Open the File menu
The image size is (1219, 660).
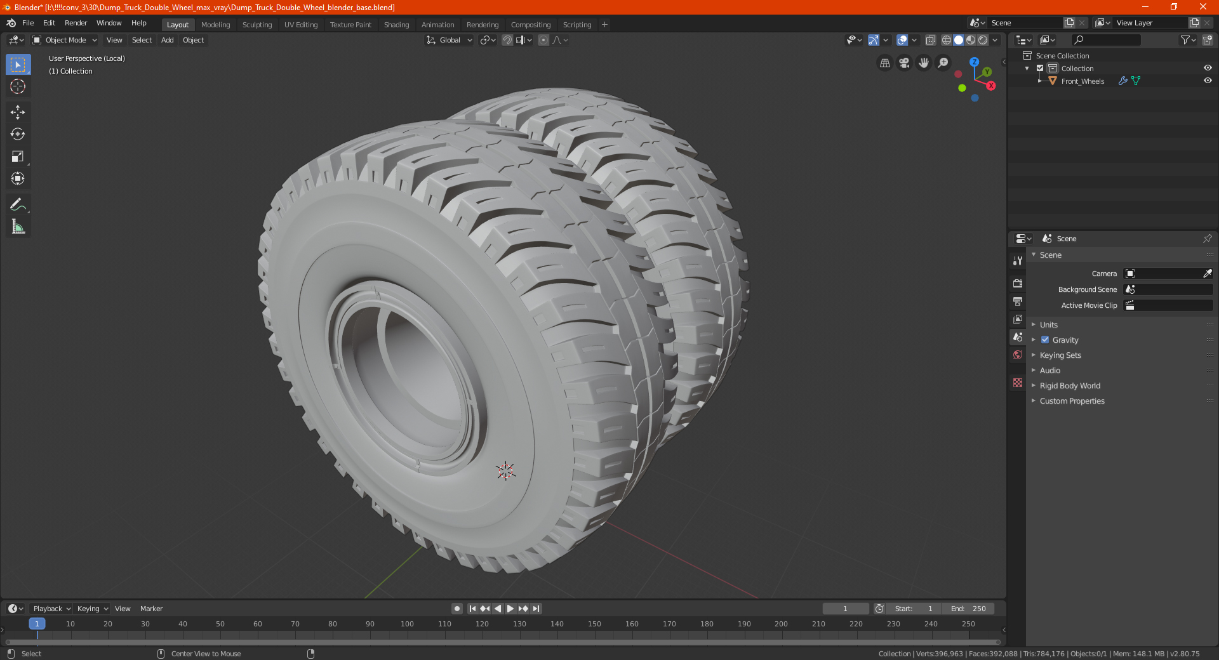click(x=28, y=23)
